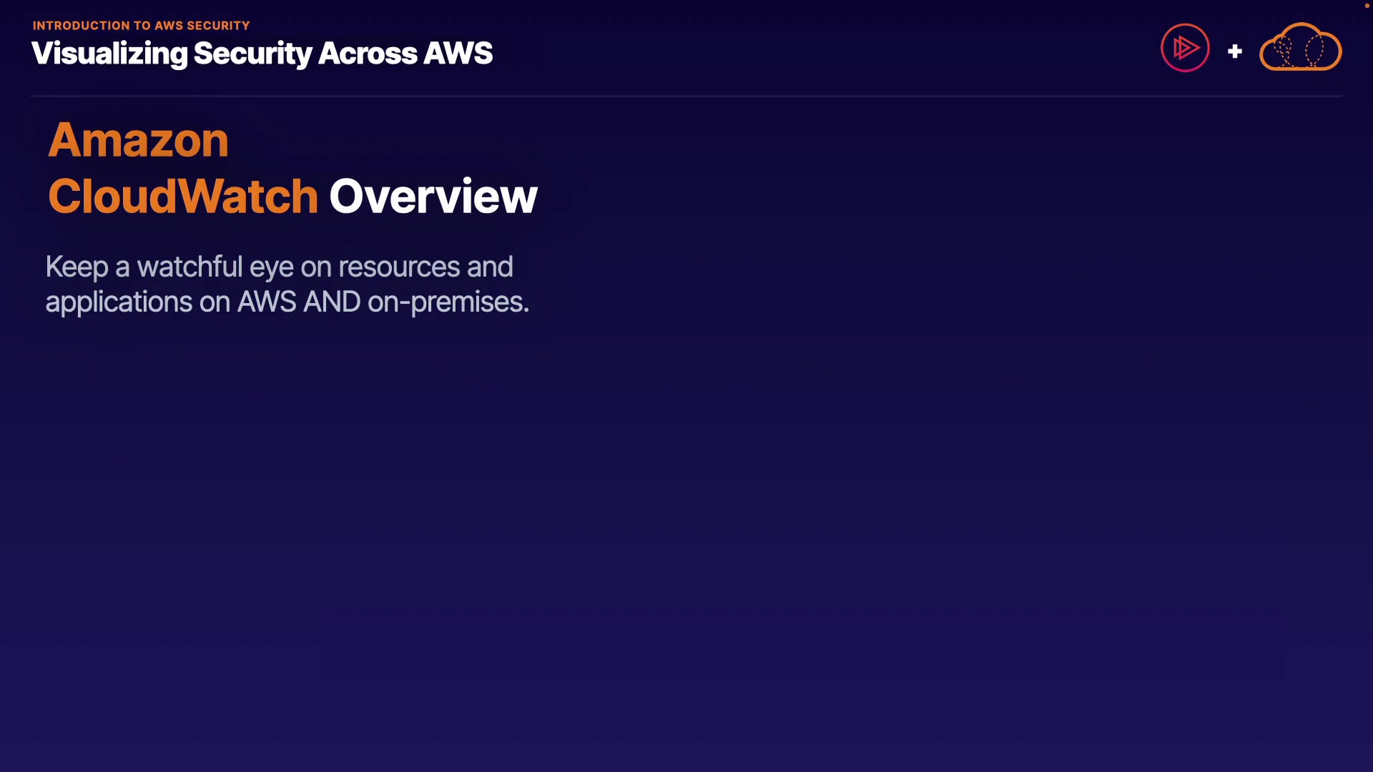Click the white "Overview" heading word
Image resolution: width=1373 pixels, height=772 pixels.
tap(433, 197)
